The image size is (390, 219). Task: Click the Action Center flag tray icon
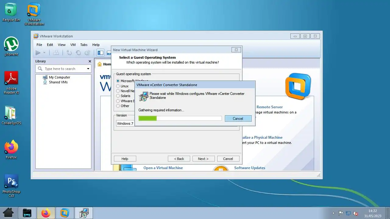[x=341, y=213]
